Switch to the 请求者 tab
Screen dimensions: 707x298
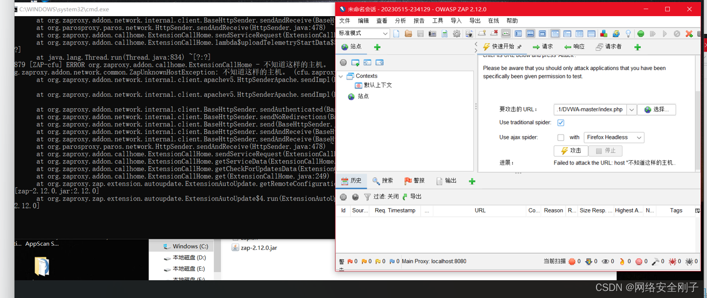click(x=608, y=47)
